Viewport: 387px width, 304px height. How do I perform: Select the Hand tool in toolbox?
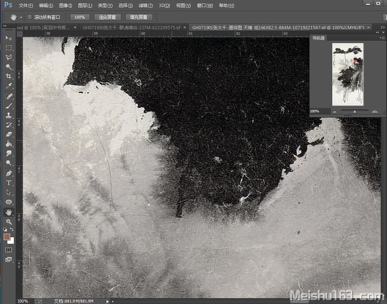[x=9, y=212]
